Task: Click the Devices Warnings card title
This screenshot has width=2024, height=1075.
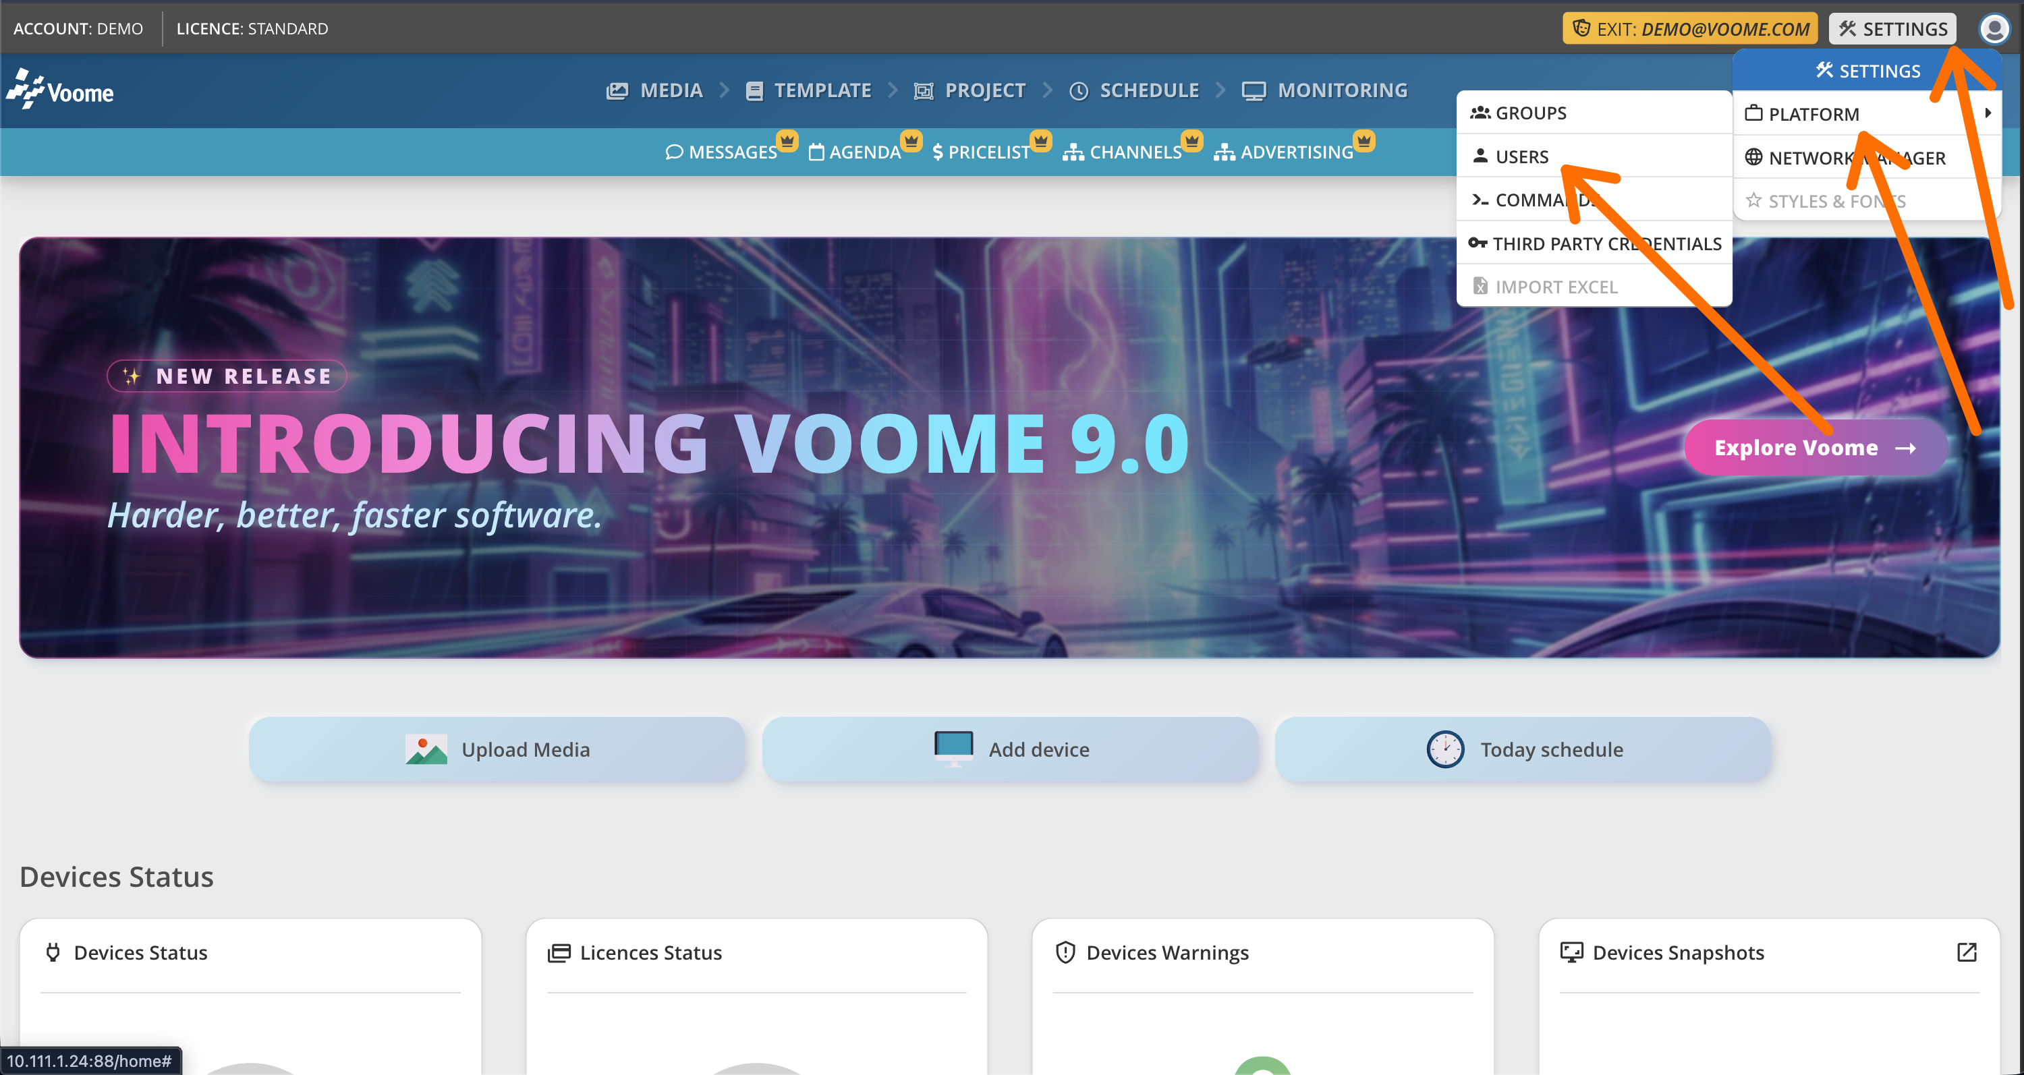Action: (x=1168, y=952)
